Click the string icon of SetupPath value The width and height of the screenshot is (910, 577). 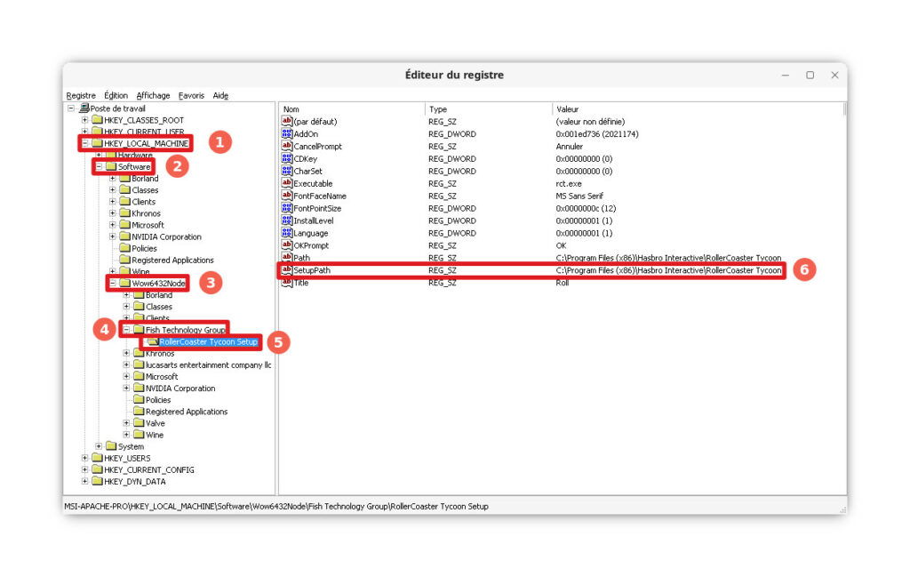[x=287, y=270]
